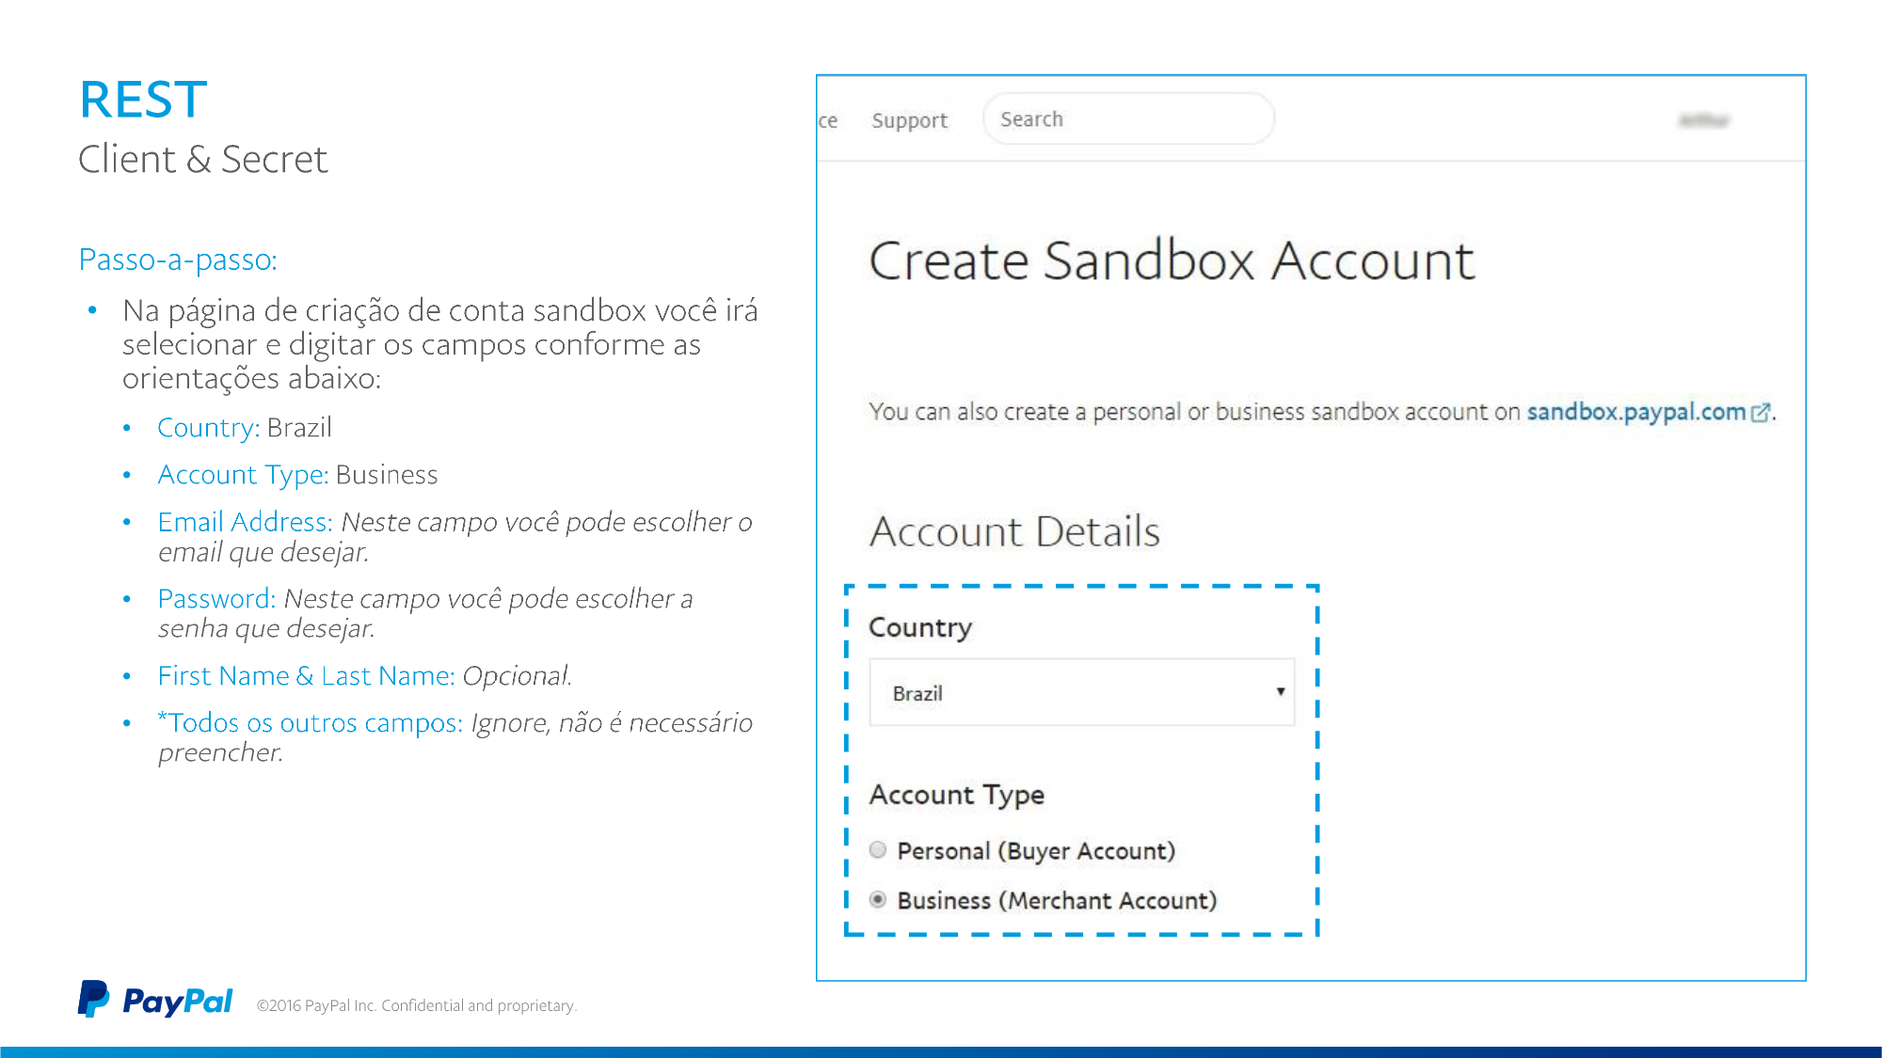Image resolution: width=1882 pixels, height=1058 pixels.
Task: Click the REST slide title
Action: click(x=143, y=100)
